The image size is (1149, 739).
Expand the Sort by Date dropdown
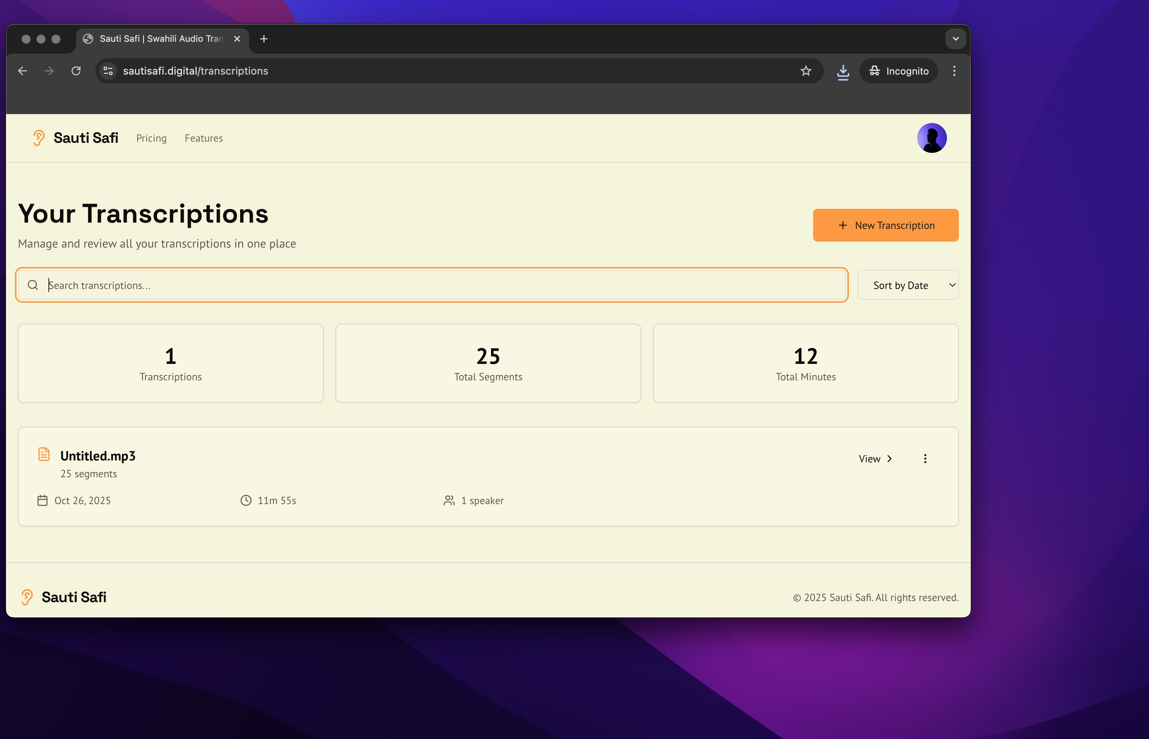tap(908, 285)
